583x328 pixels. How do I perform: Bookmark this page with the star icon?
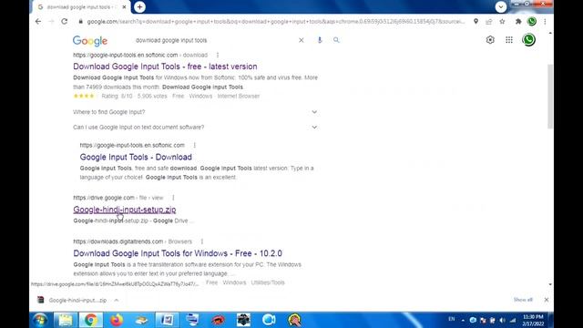[502, 22]
